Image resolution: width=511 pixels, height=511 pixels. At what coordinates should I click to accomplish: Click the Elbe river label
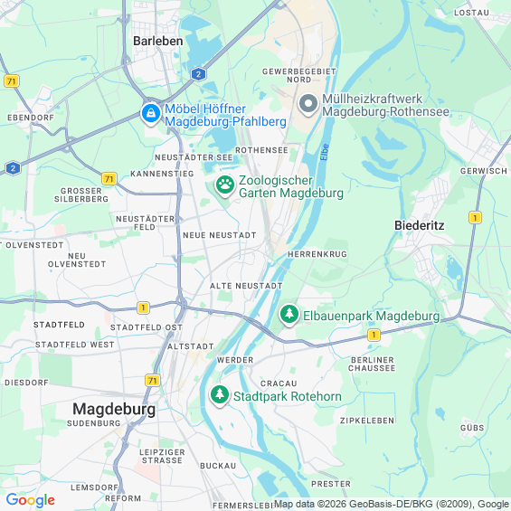(325, 152)
